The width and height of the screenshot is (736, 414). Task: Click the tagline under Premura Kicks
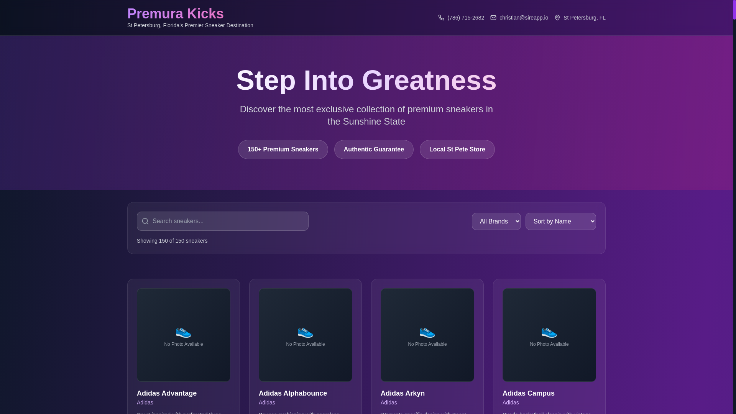pos(190,25)
